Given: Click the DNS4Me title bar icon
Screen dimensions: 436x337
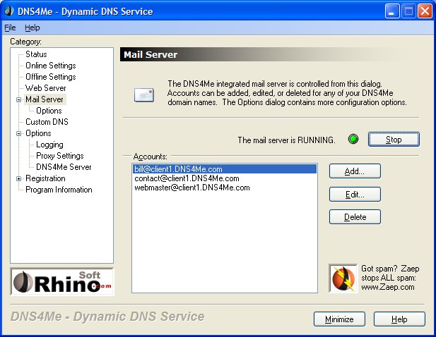Looking at the screenshot, I should pyautogui.click(x=9, y=11).
